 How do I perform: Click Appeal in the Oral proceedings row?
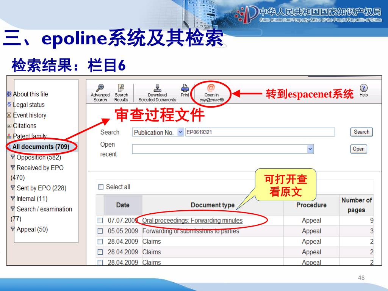click(311, 221)
